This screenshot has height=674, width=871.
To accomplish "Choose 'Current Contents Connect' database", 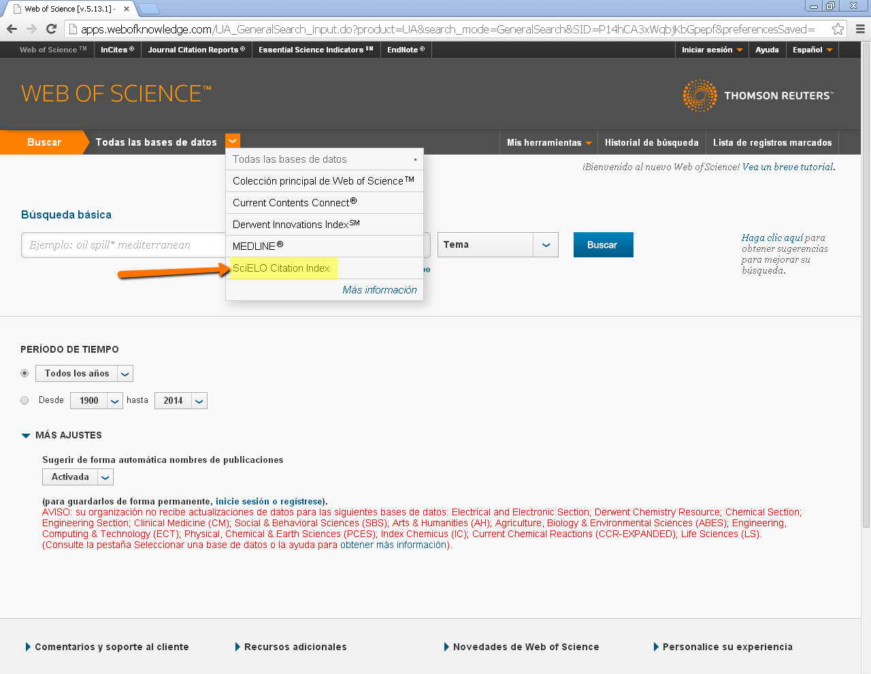I will coord(325,203).
